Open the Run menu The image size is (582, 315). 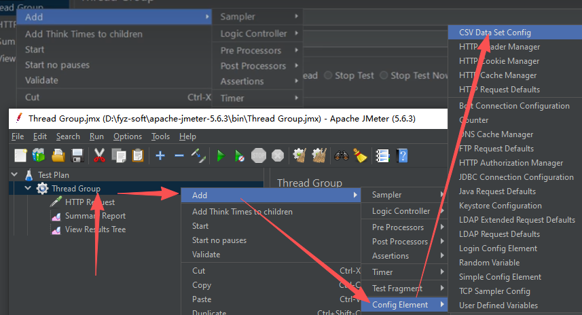pos(96,136)
